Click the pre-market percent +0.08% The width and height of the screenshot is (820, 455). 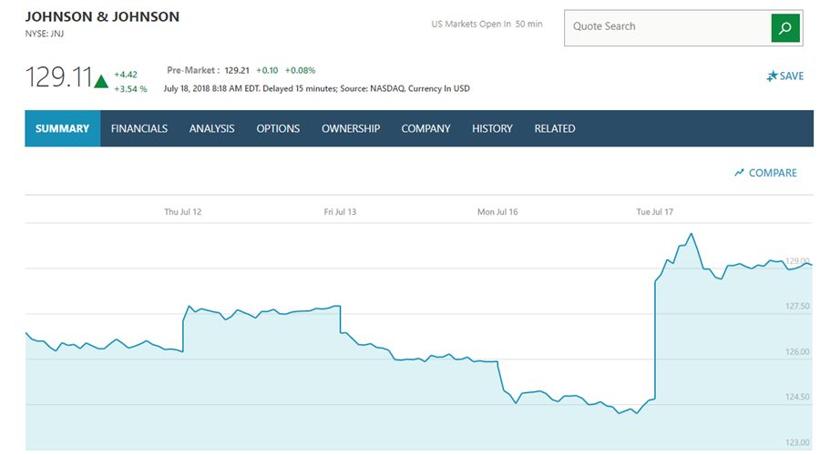tap(300, 70)
